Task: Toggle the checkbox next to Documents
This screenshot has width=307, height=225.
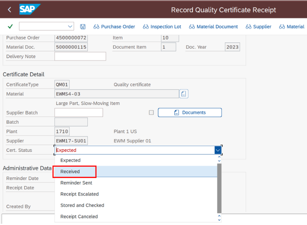Action: click(151, 112)
